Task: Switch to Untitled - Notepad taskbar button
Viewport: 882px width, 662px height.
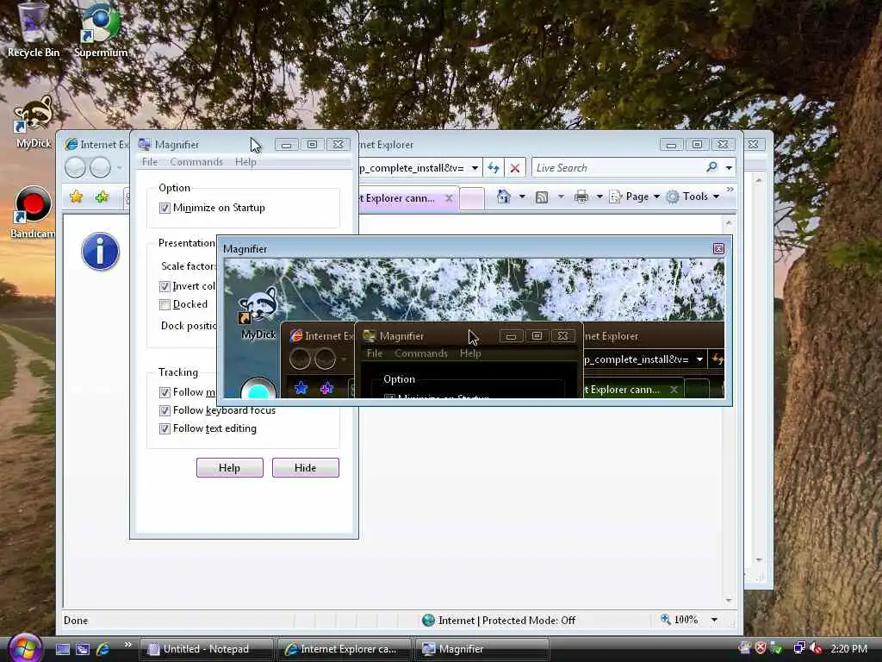Action: click(x=207, y=649)
